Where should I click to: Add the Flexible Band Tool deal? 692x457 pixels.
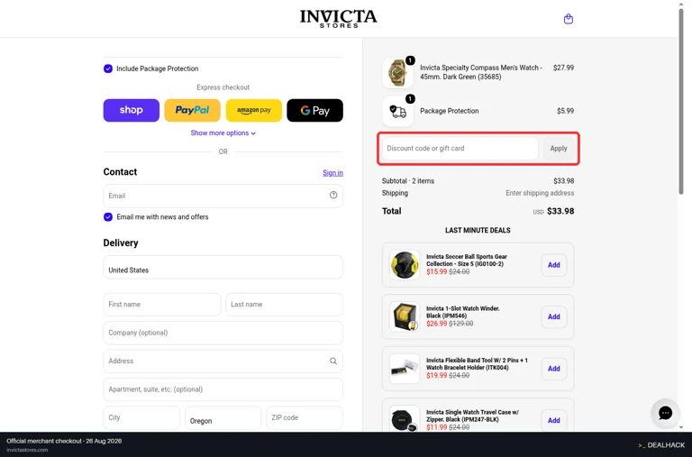[554, 369]
